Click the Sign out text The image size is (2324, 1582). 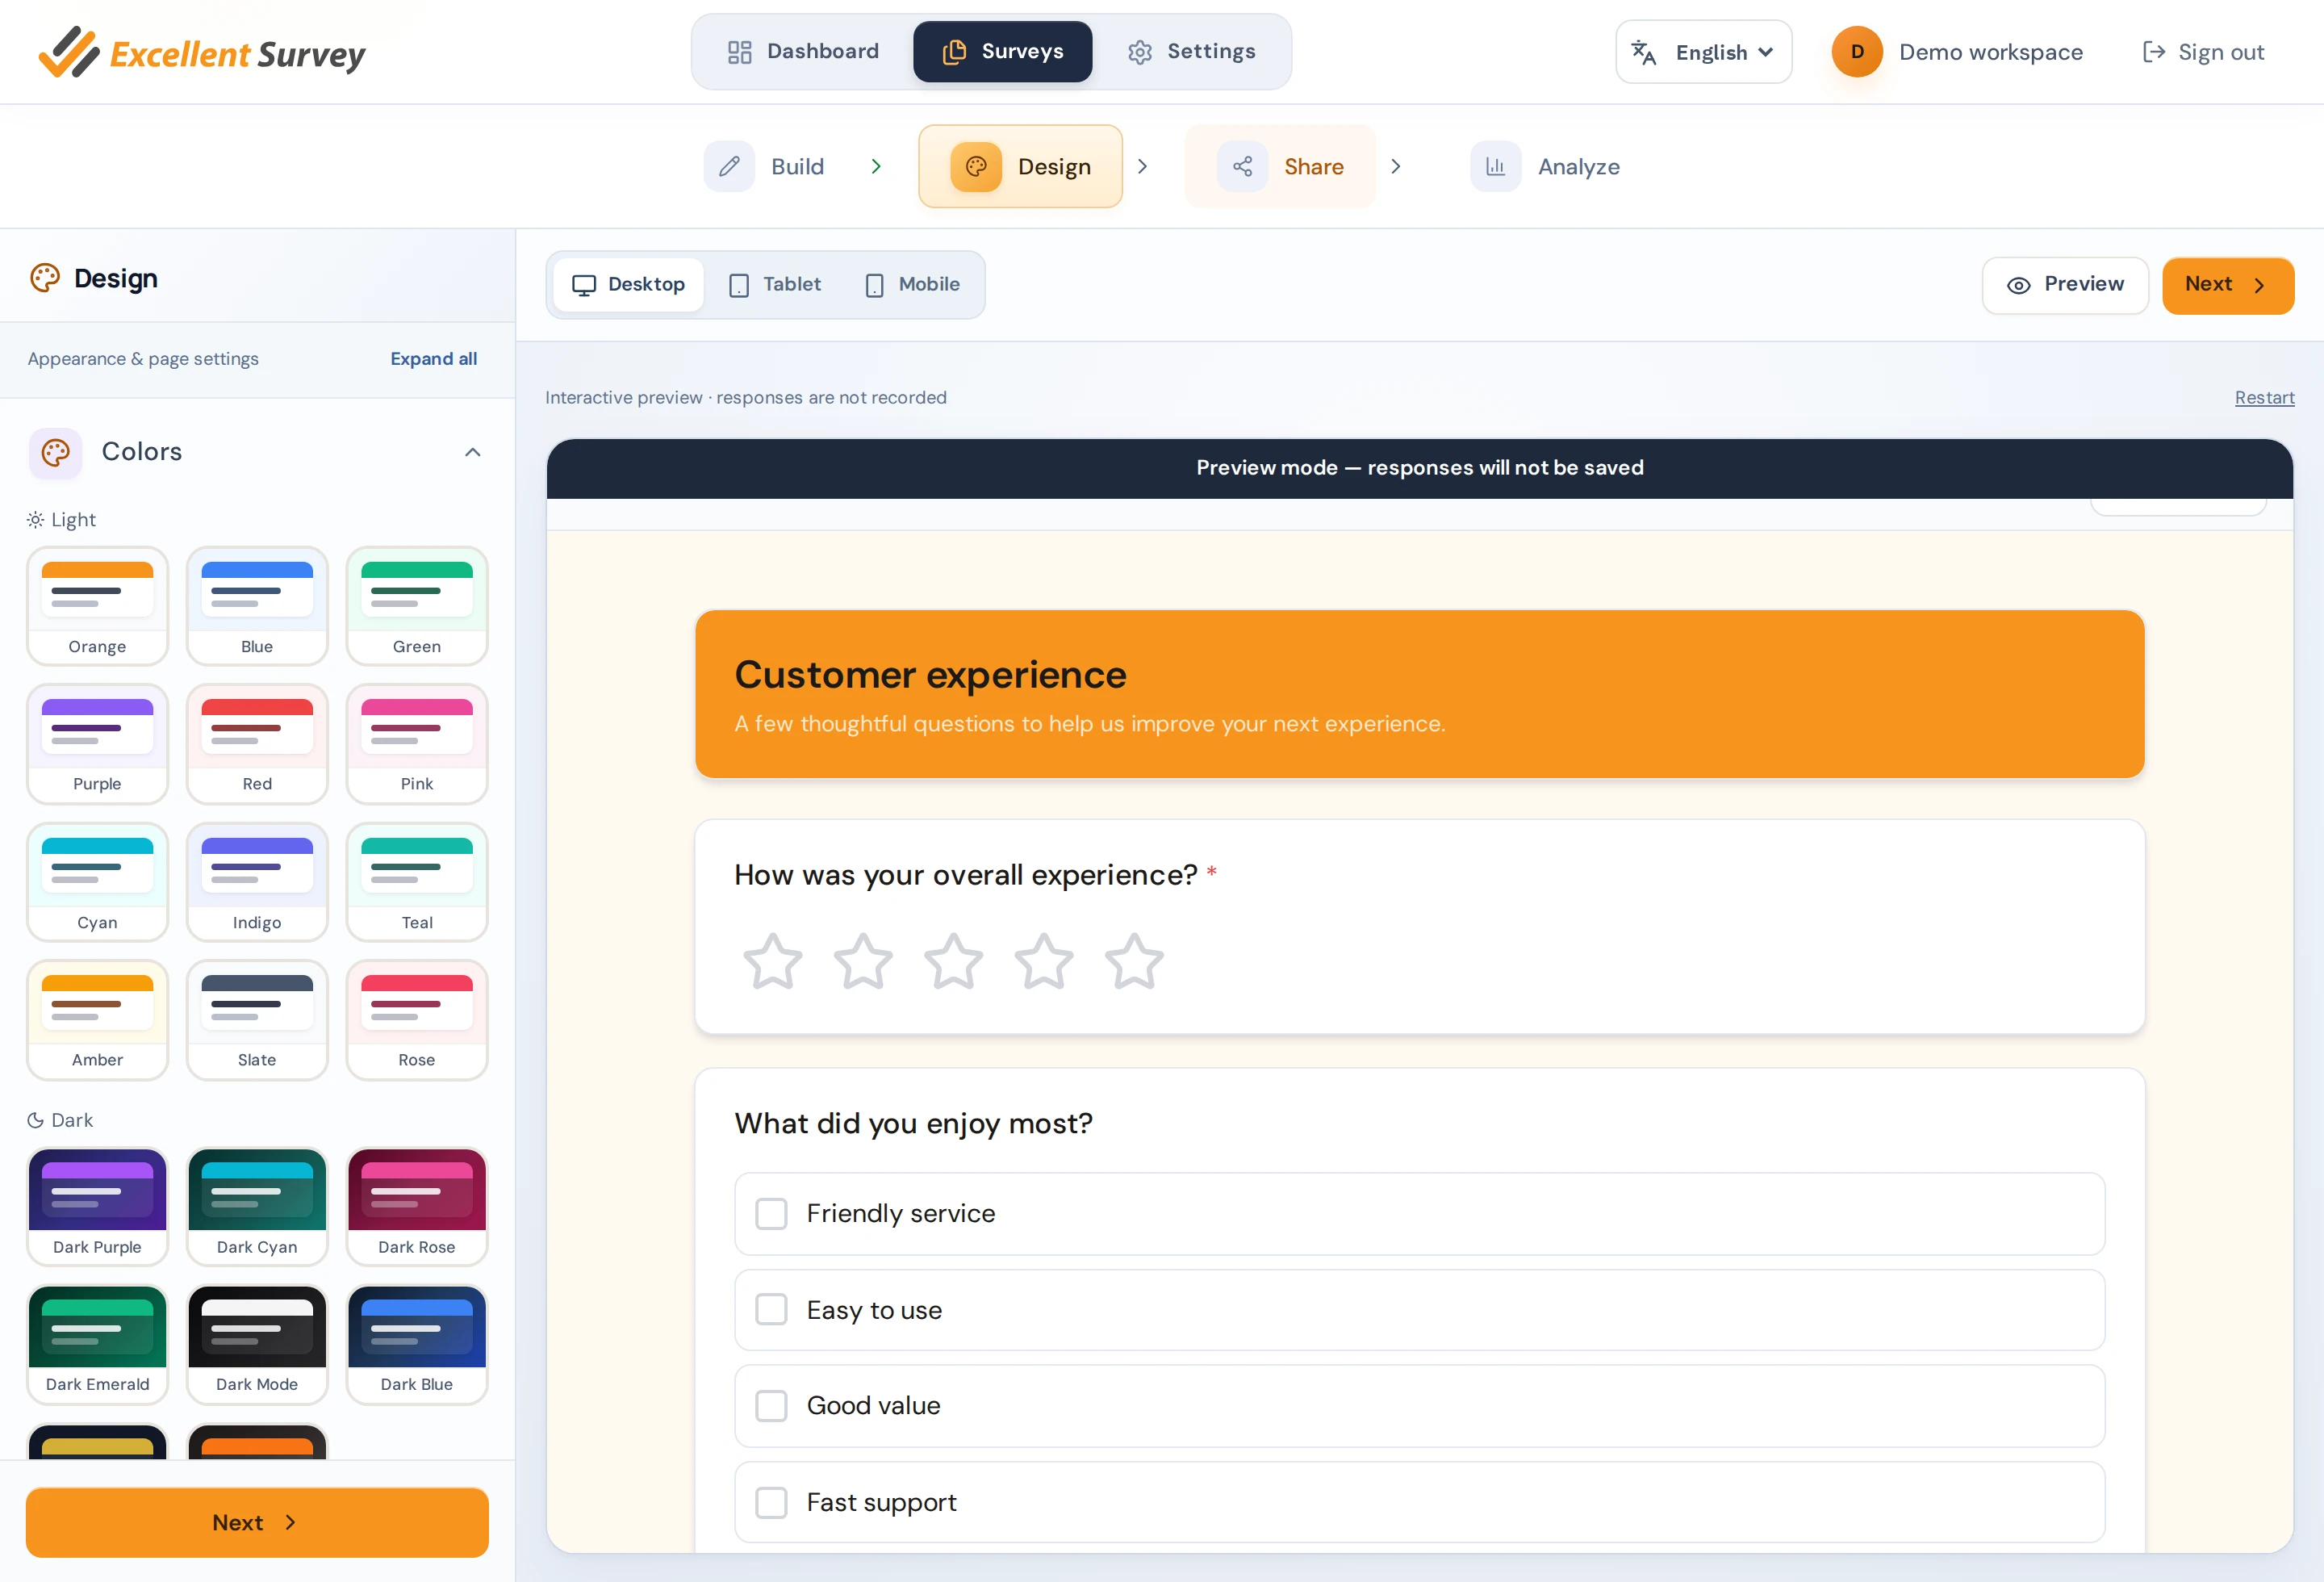coord(2221,52)
